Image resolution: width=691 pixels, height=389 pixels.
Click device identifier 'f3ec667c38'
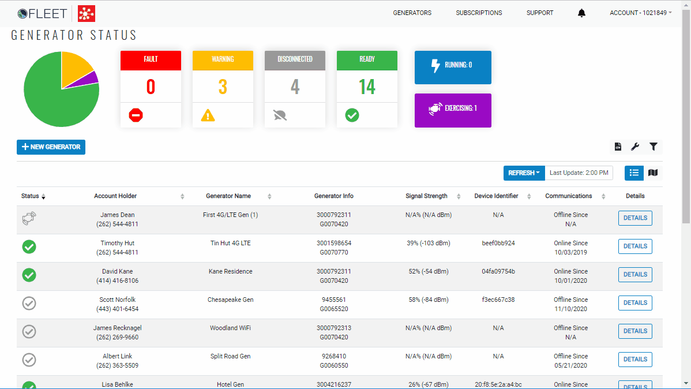(498, 300)
